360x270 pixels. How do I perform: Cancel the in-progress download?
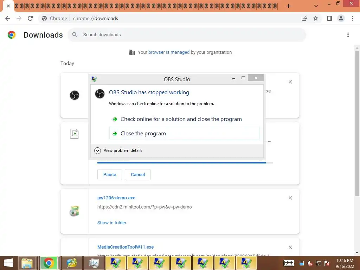click(138, 175)
